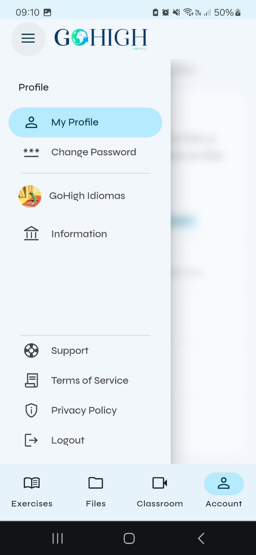Tap the Android back navigation button

tap(201, 538)
